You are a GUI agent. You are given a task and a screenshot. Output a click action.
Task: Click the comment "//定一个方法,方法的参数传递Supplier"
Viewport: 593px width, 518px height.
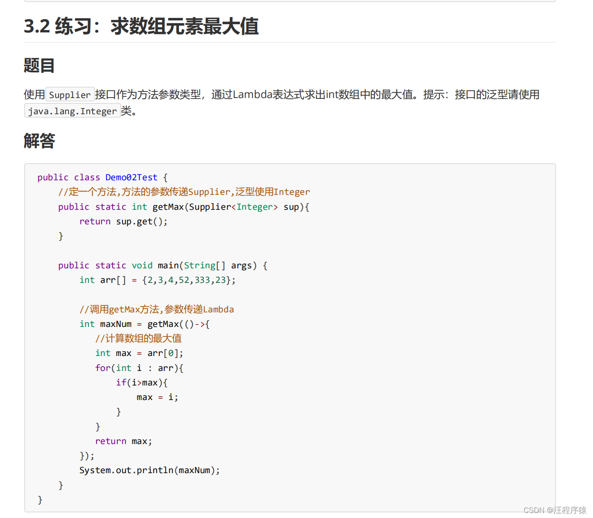(x=144, y=192)
